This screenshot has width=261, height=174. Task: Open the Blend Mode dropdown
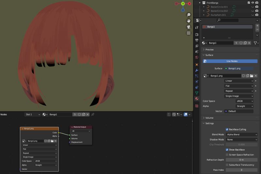[x=242, y=135]
